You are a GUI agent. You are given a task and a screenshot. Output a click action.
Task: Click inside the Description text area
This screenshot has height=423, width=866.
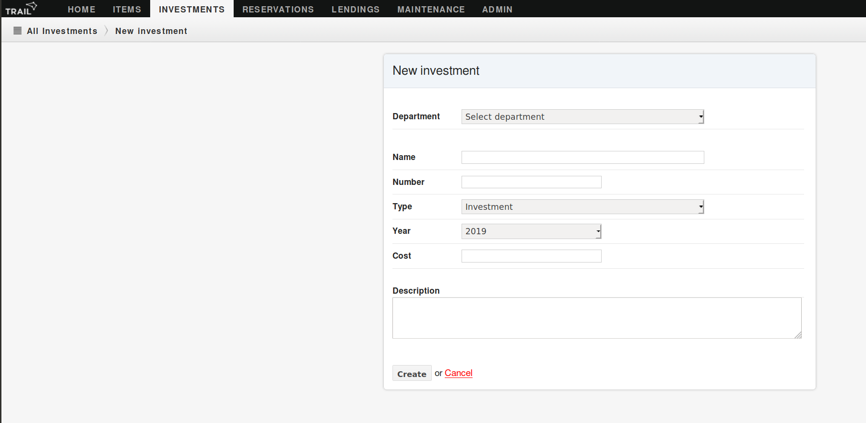click(597, 318)
